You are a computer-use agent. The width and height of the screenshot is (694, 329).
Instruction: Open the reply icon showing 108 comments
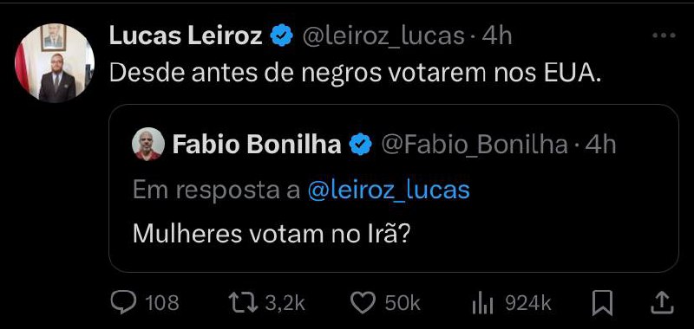(x=121, y=303)
